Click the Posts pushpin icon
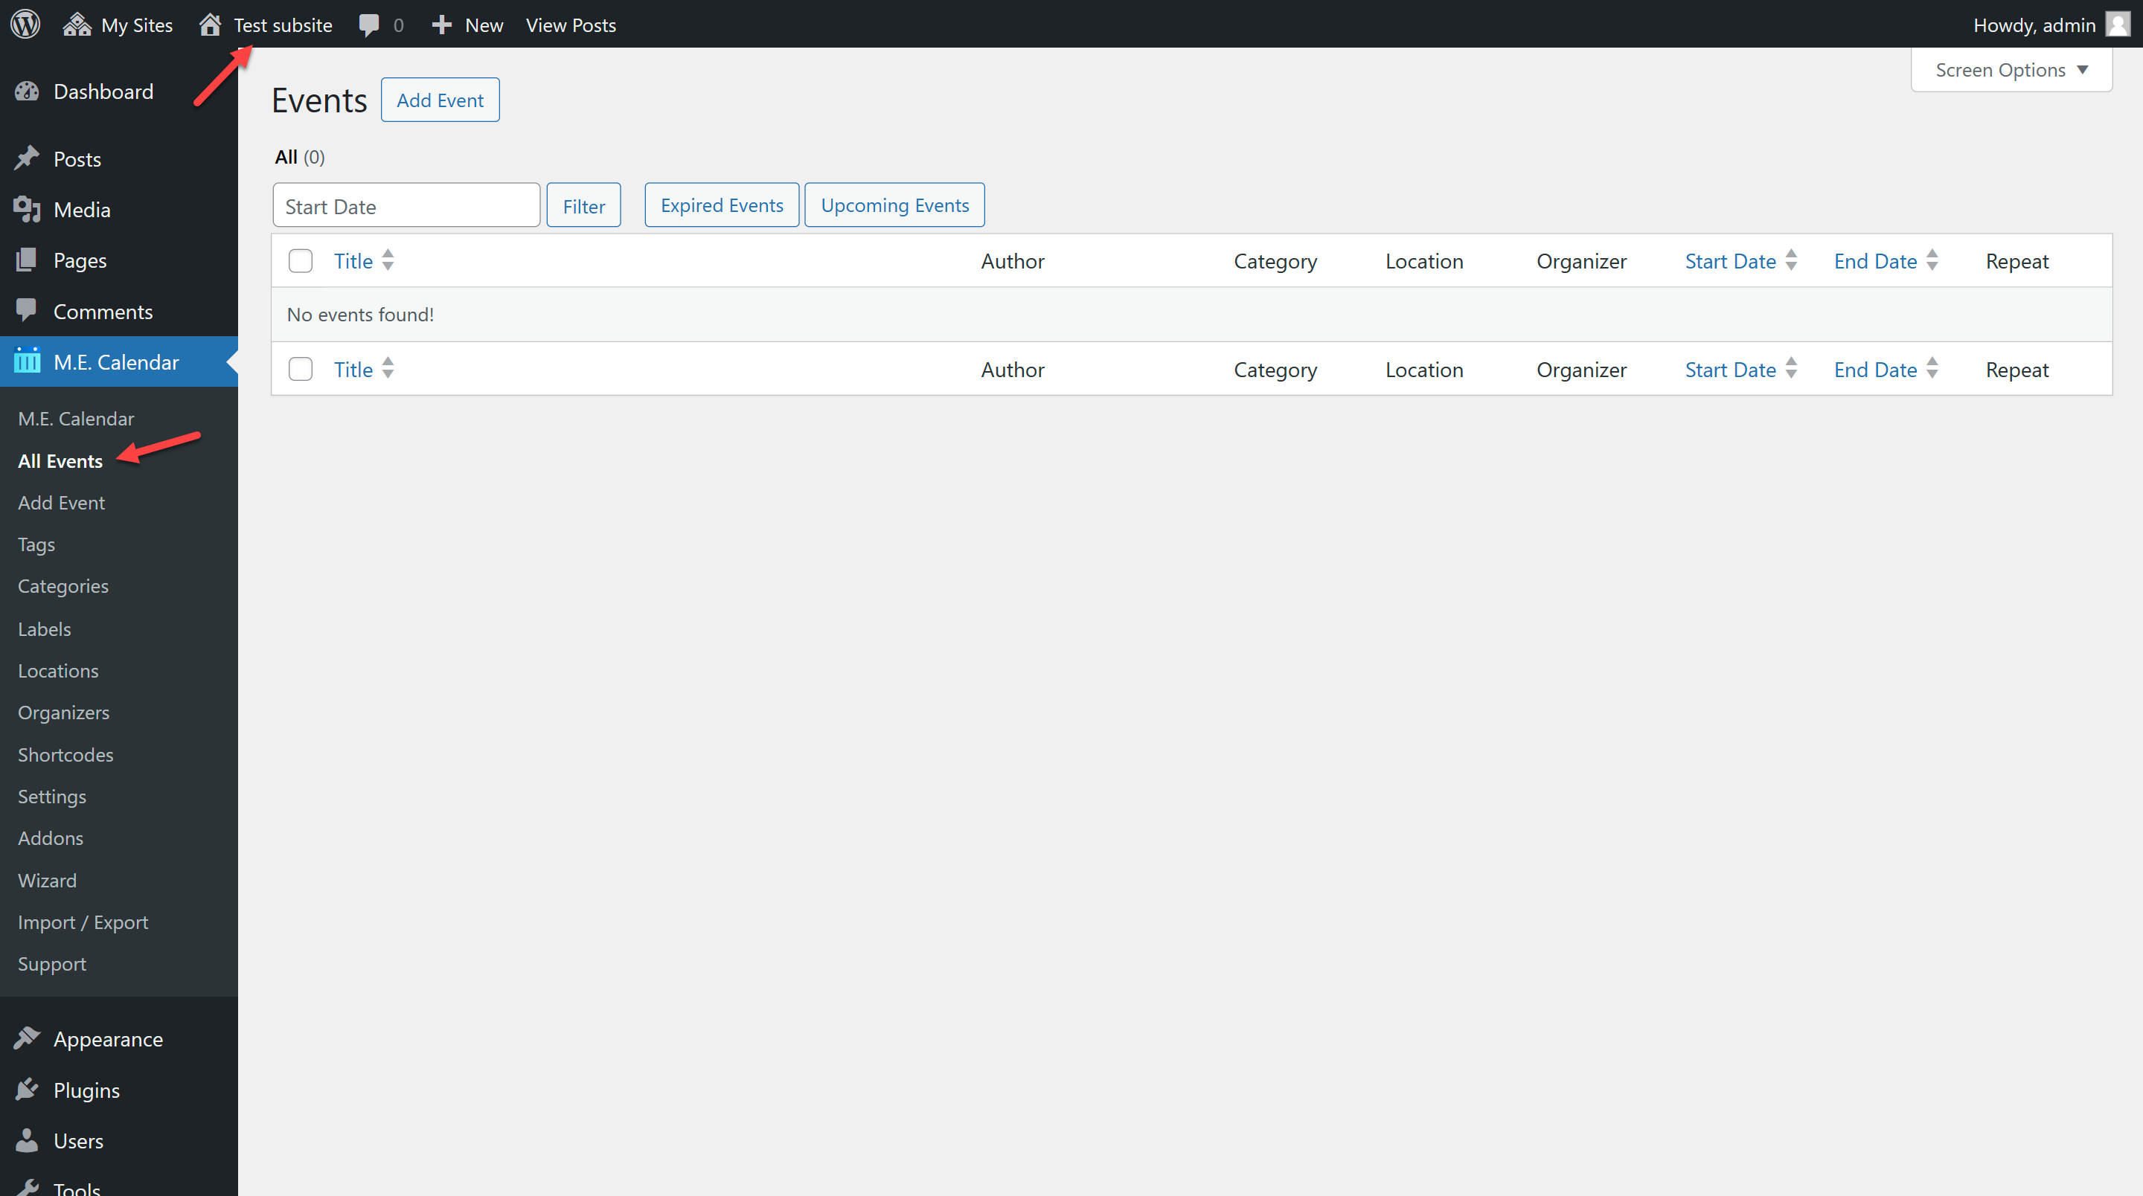This screenshot has height=1196, width=2143. [x=27, y=158]
